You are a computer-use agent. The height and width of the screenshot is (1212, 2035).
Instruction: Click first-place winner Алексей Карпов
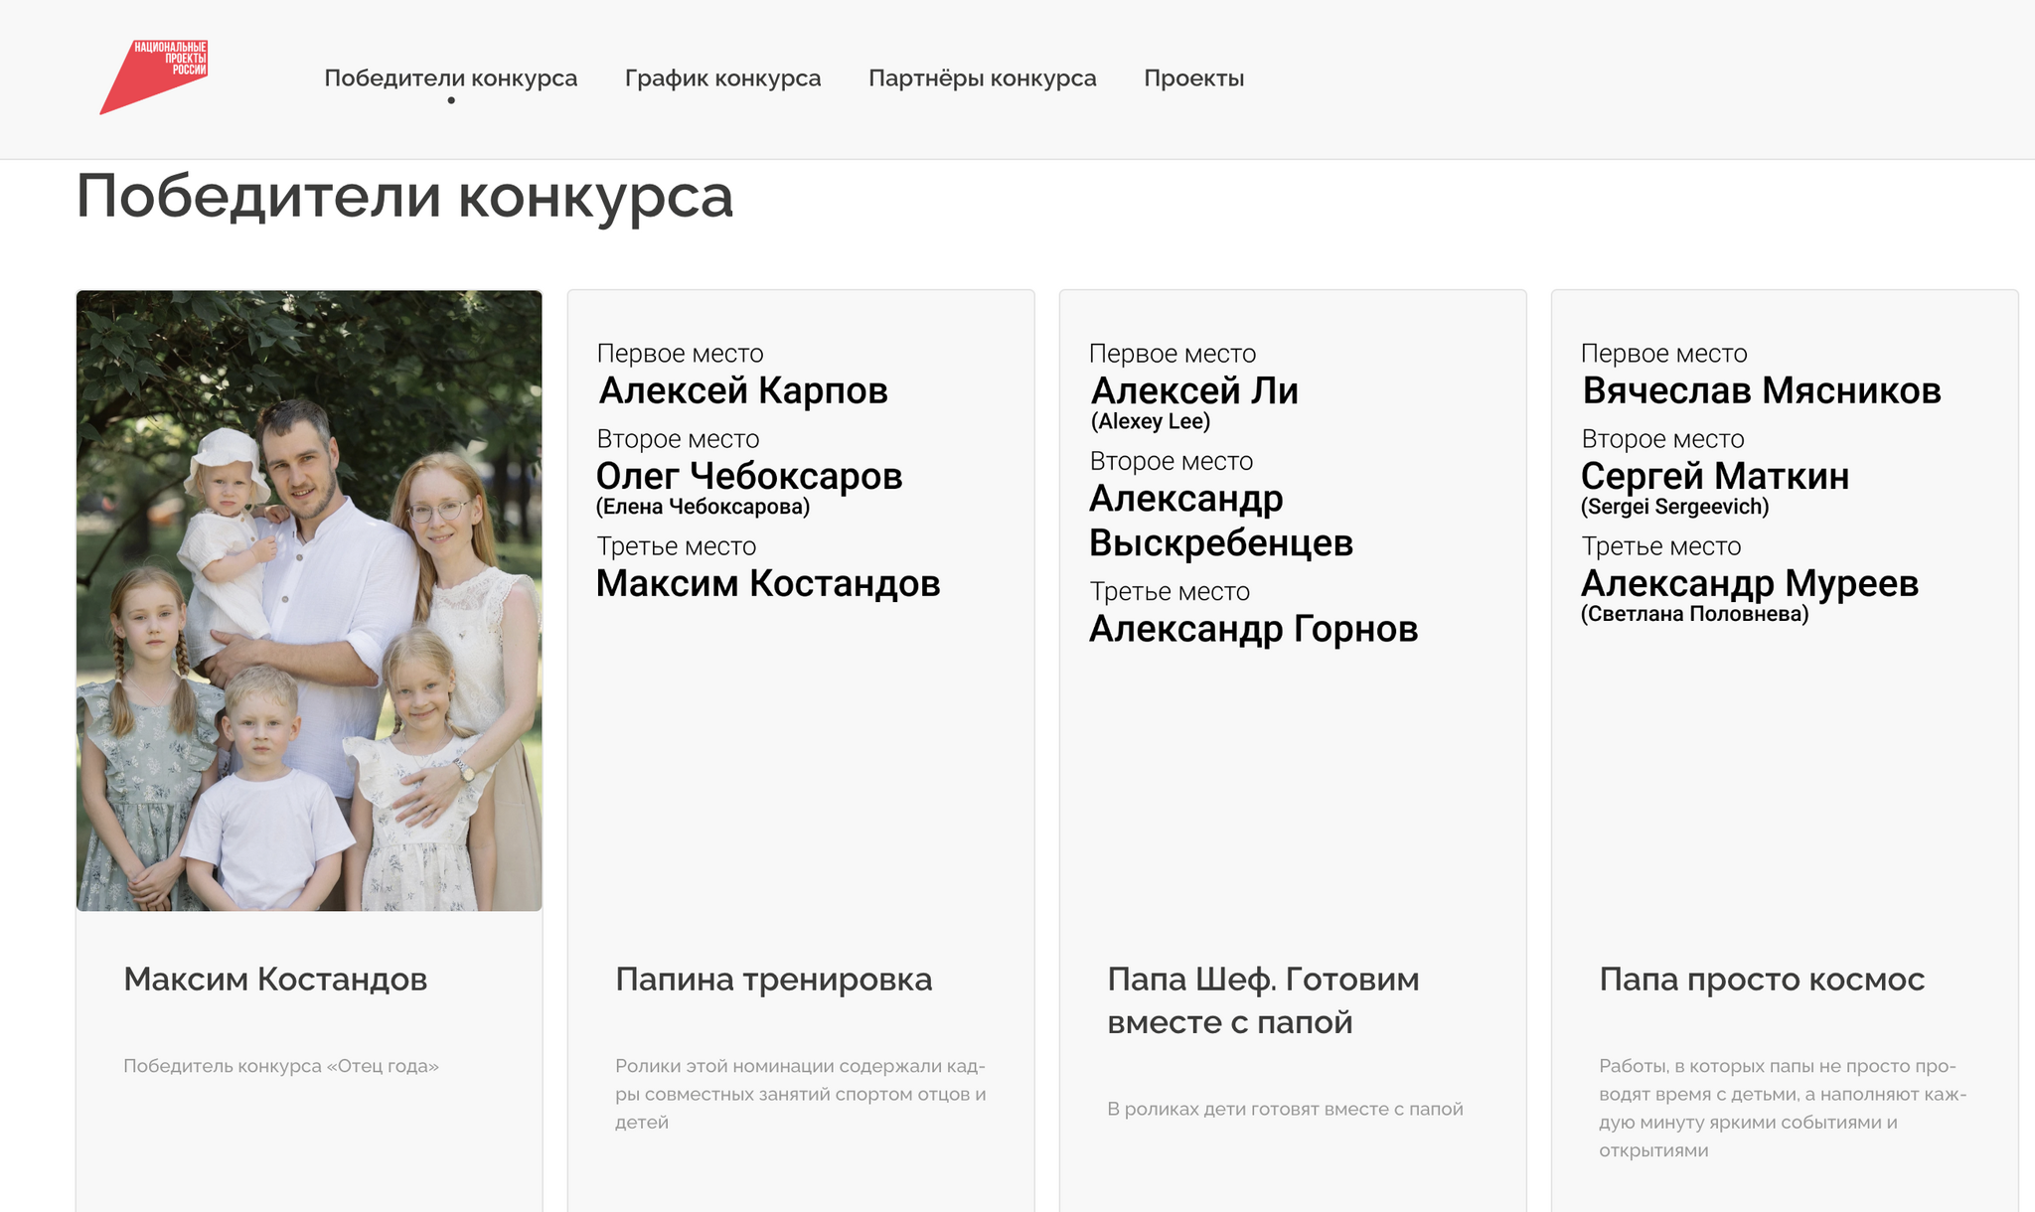click(743, 391)
